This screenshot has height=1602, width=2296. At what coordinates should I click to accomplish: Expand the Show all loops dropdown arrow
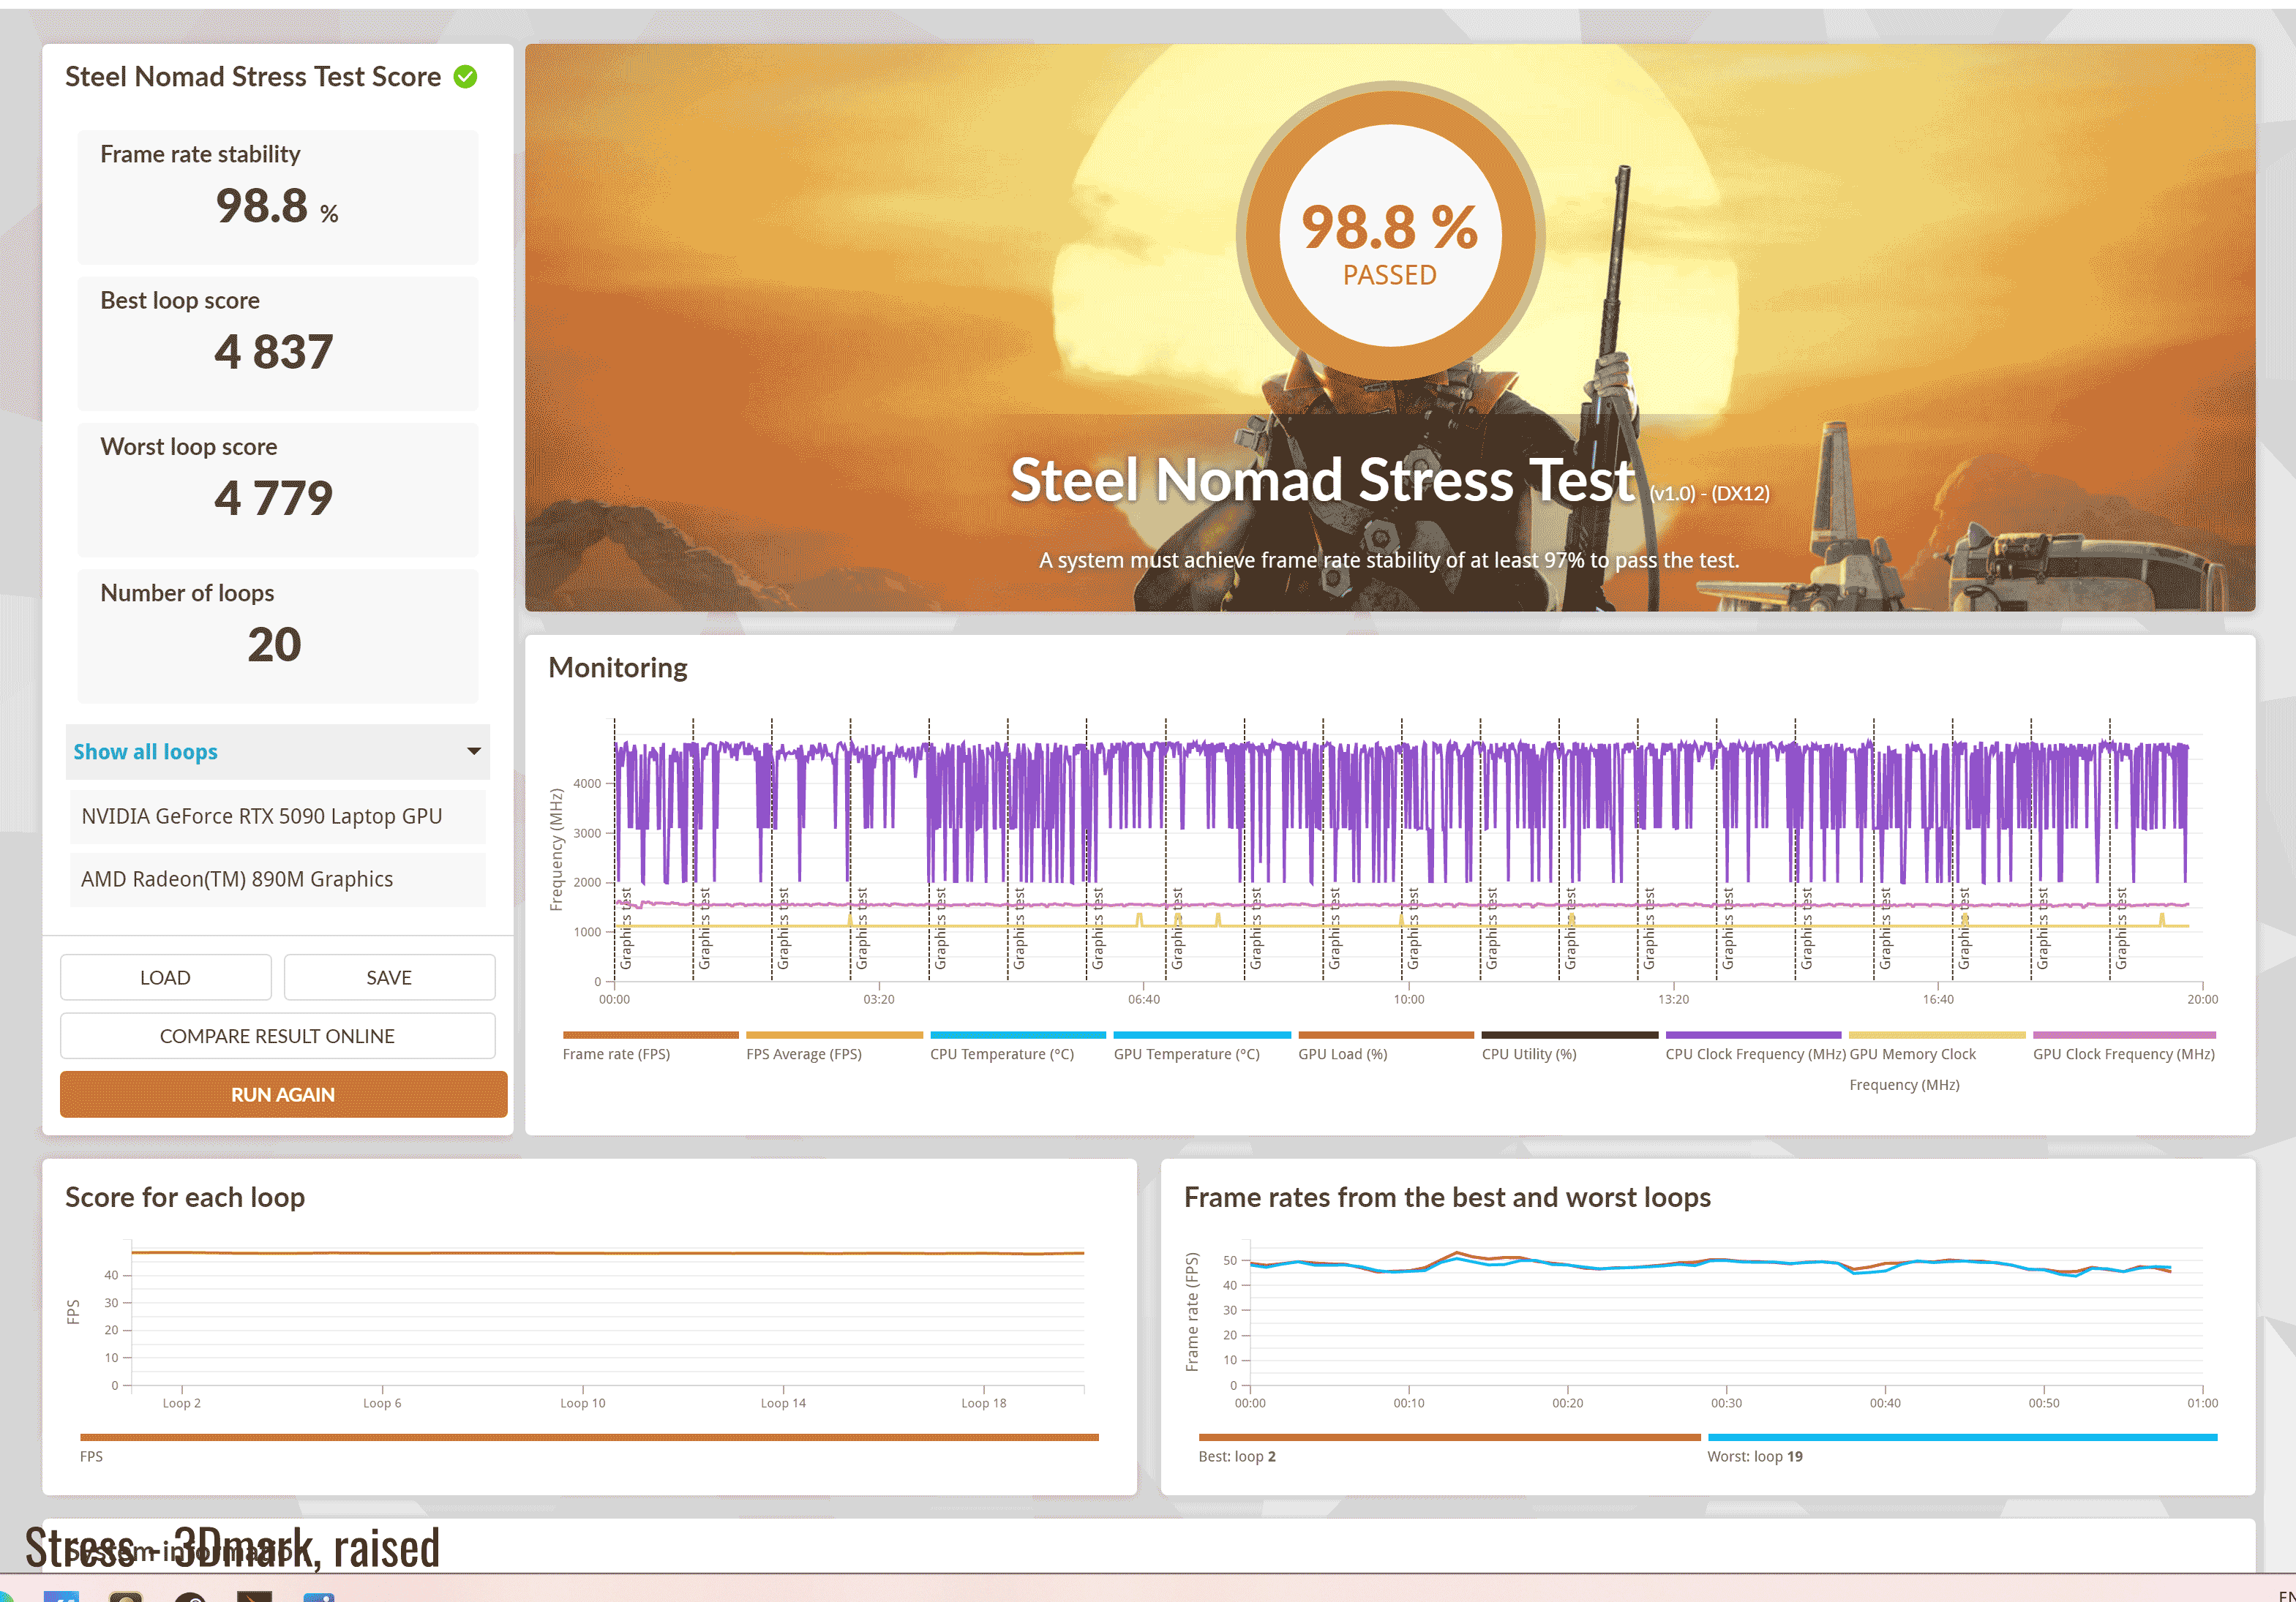474,751
